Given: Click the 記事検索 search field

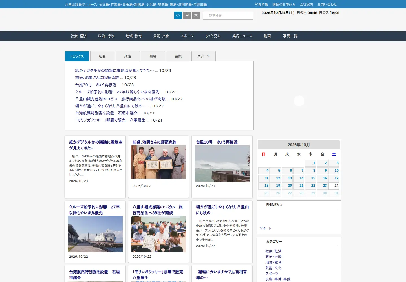Looking at the screenshot, I should [228, 16].
